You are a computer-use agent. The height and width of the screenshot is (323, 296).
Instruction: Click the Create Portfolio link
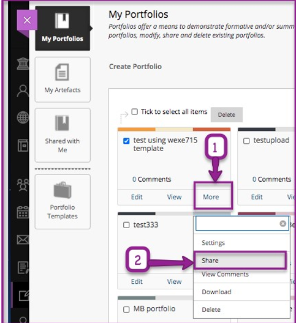[135, 67]
